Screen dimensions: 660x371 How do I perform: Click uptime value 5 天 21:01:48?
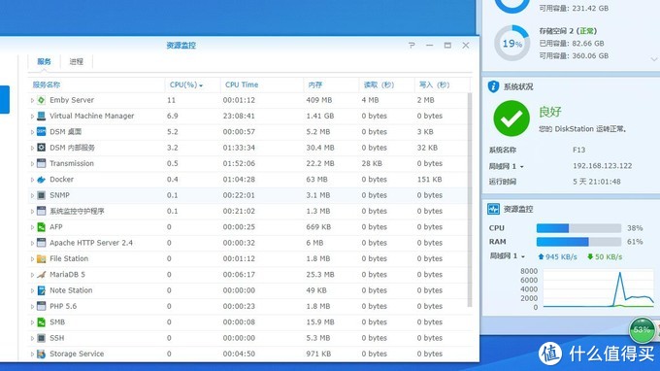click(x=597, y=182)
